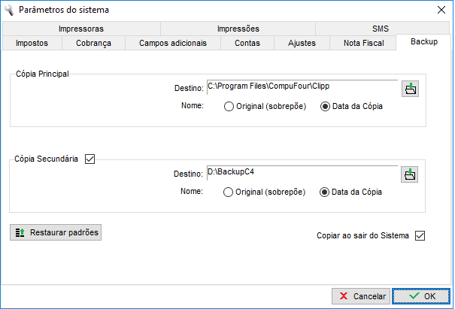Open the Impressões tab
This screenshot has height=309, width=455.
point(238,29)
